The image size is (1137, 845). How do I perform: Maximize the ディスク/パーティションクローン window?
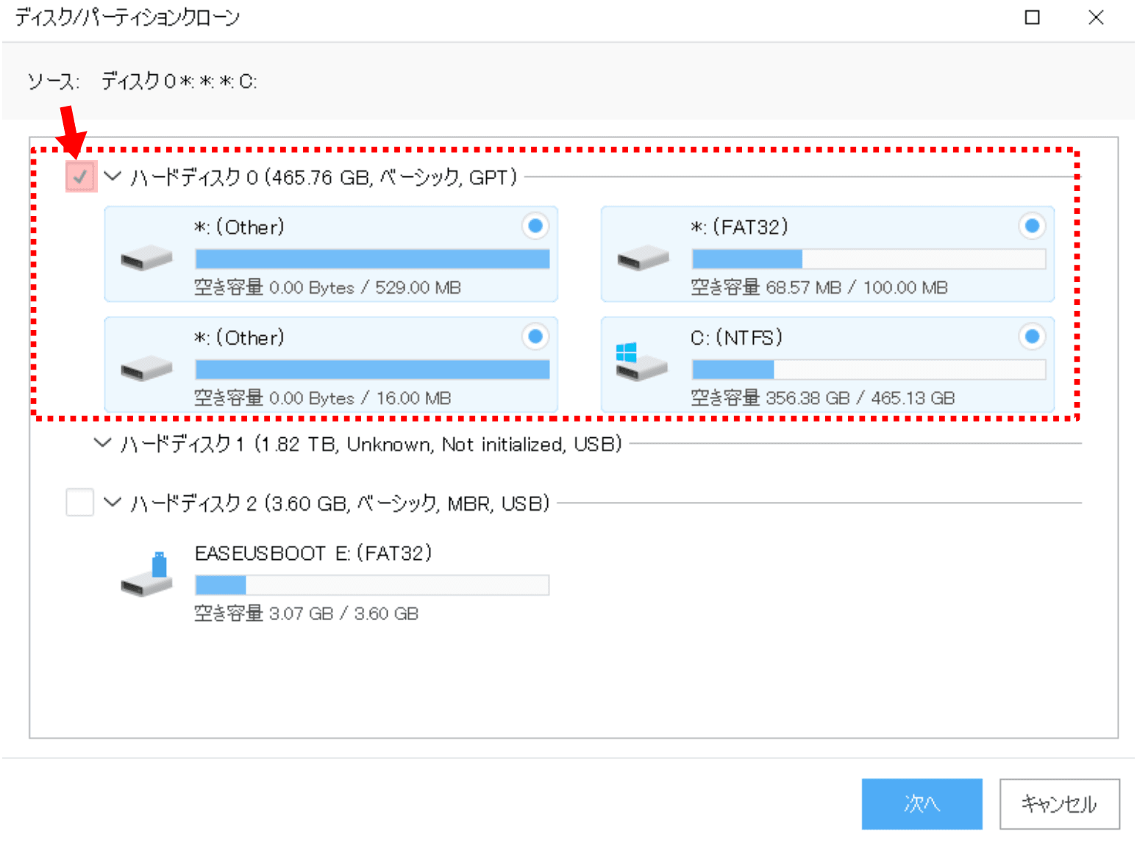(x=1033, y=18)
